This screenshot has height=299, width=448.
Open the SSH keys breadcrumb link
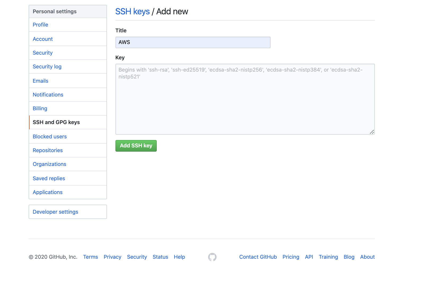132,11
